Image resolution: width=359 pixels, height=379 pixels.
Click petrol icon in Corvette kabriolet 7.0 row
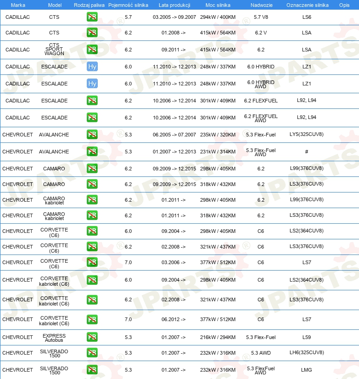(92, 319)
